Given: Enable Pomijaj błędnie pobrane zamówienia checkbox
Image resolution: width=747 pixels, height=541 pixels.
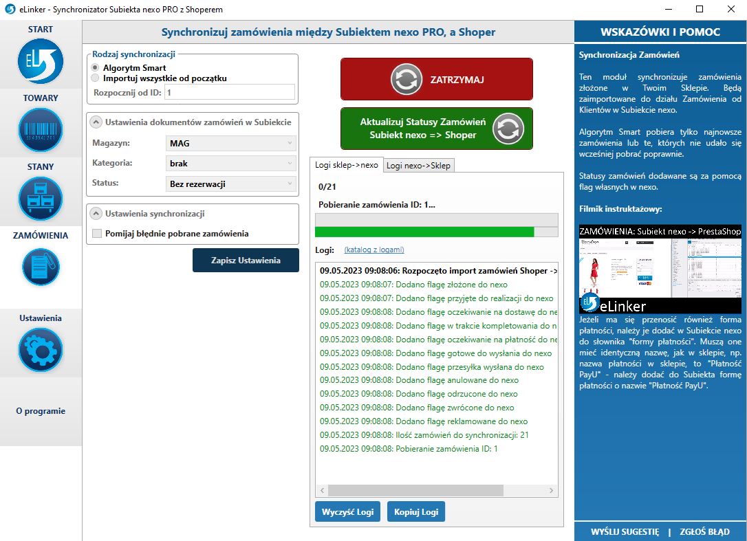Looking at the screenshot, I should [97, 234].
